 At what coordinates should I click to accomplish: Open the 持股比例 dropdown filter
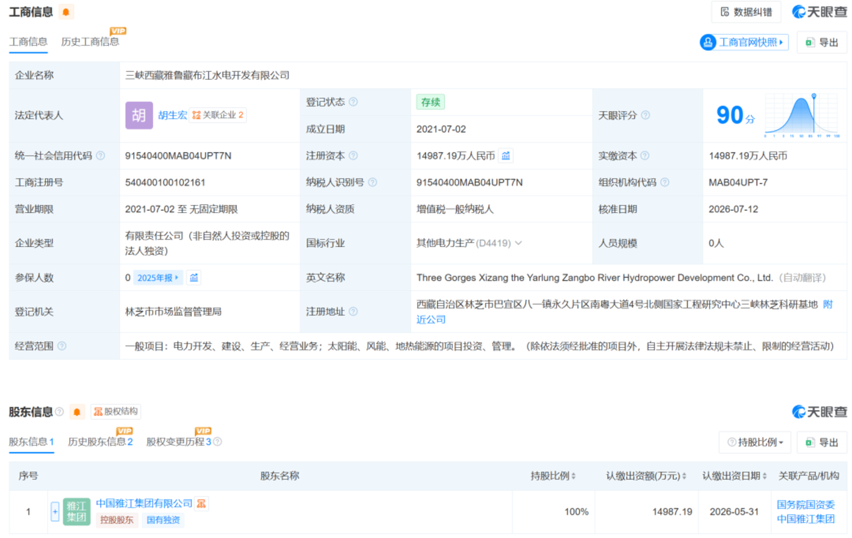click(755, 442)
